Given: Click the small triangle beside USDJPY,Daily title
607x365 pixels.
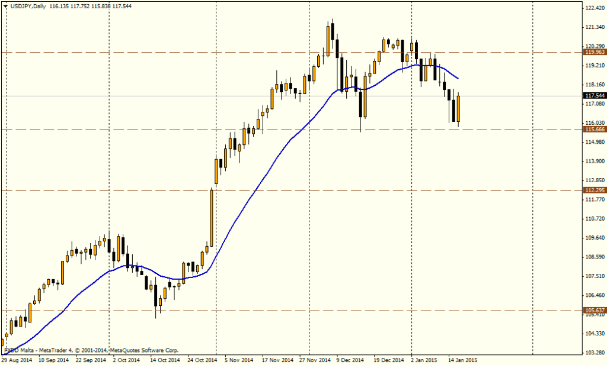Looking at the screenshot, I should click(5, 6).
